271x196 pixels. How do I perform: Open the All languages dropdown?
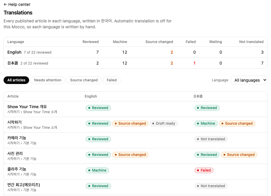249,80
